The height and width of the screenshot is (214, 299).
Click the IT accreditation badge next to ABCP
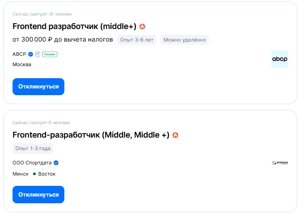coord(37,54)
